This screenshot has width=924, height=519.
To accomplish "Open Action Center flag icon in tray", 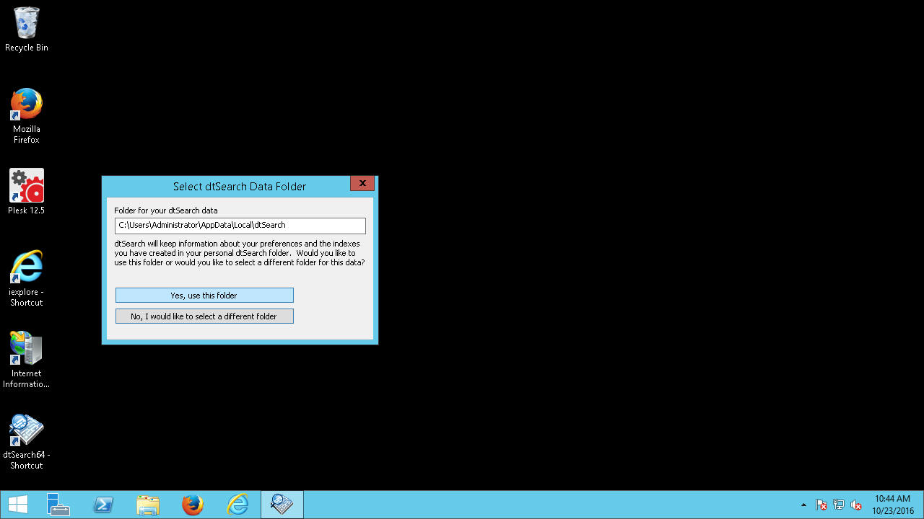I will 821,505.
